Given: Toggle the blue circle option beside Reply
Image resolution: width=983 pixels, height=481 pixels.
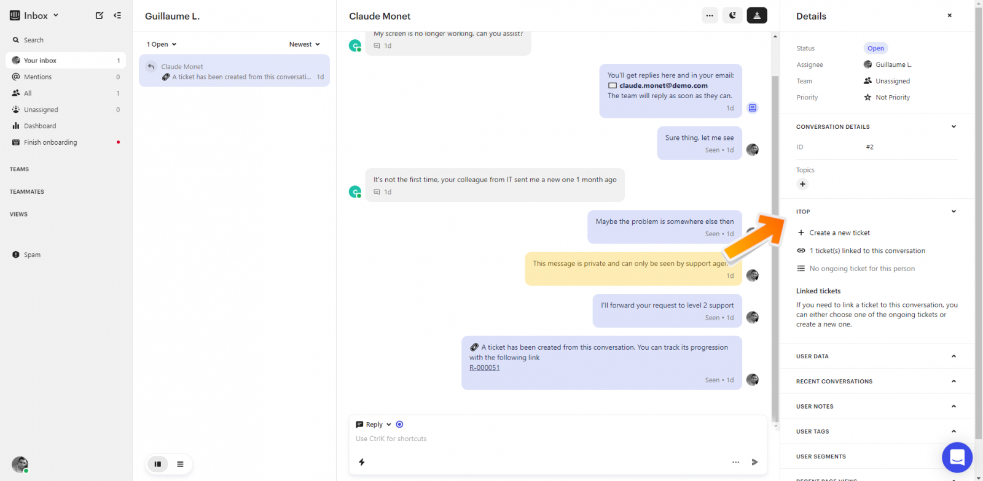Looking at the screenshot, I should (x=399, y=425).
